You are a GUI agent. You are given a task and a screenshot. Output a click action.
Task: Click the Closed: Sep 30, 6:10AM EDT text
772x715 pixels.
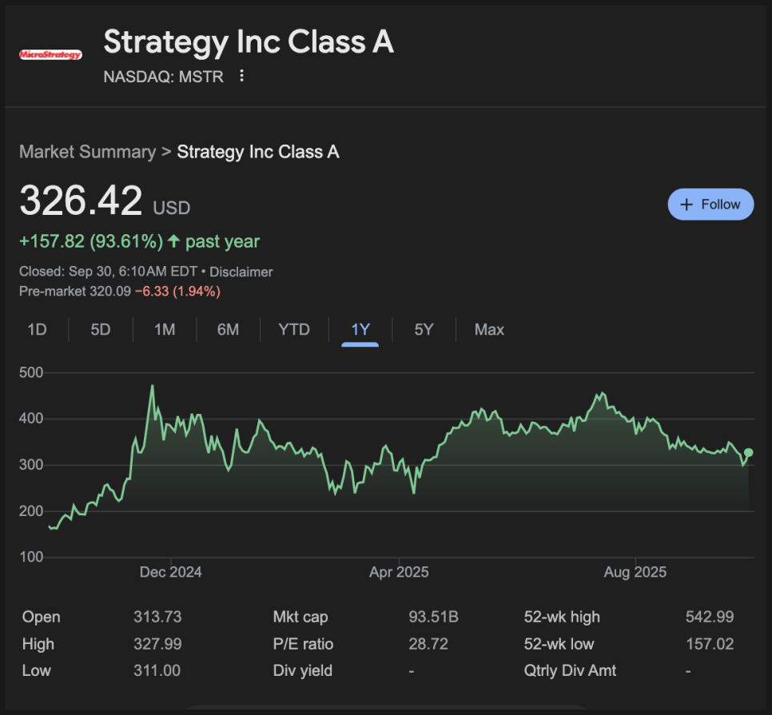(109, 272)
